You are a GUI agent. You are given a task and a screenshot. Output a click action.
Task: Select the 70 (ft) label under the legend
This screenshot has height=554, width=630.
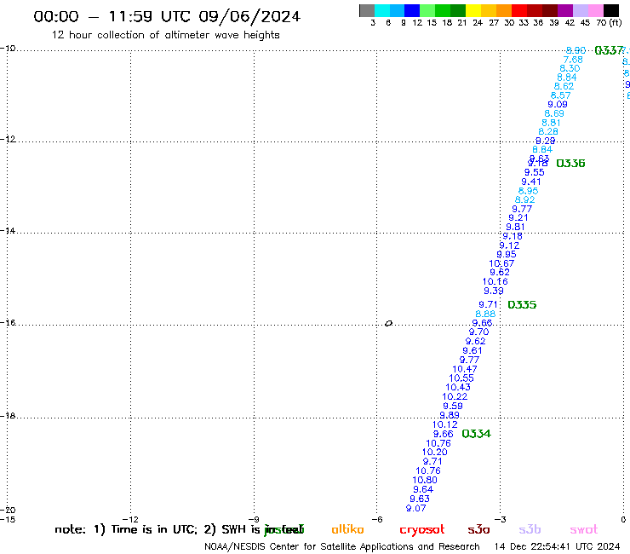pyautogui.click(x=609, y=22)
